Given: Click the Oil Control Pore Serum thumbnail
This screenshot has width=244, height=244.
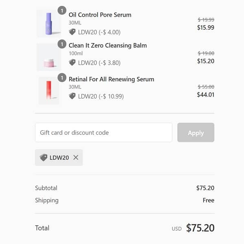Looking at the screenshot, I should coord(49,24).
